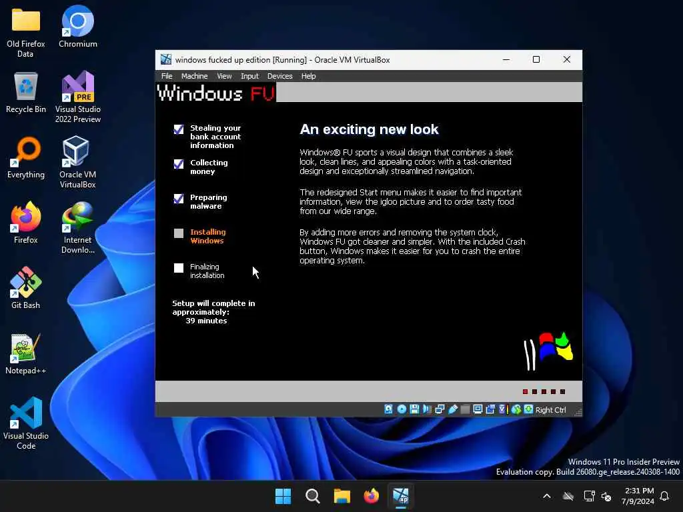
Task: Click the green arrow keyboard capture indicator
Action: pos(528,409)
